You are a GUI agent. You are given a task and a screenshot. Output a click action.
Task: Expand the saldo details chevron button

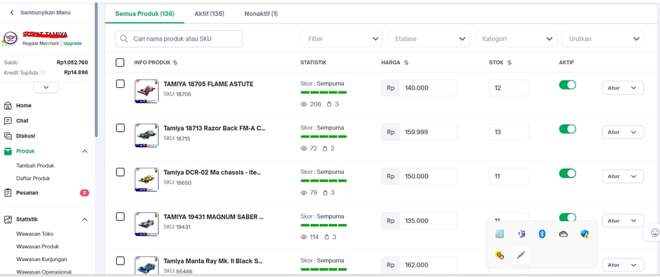pos(46,87)
